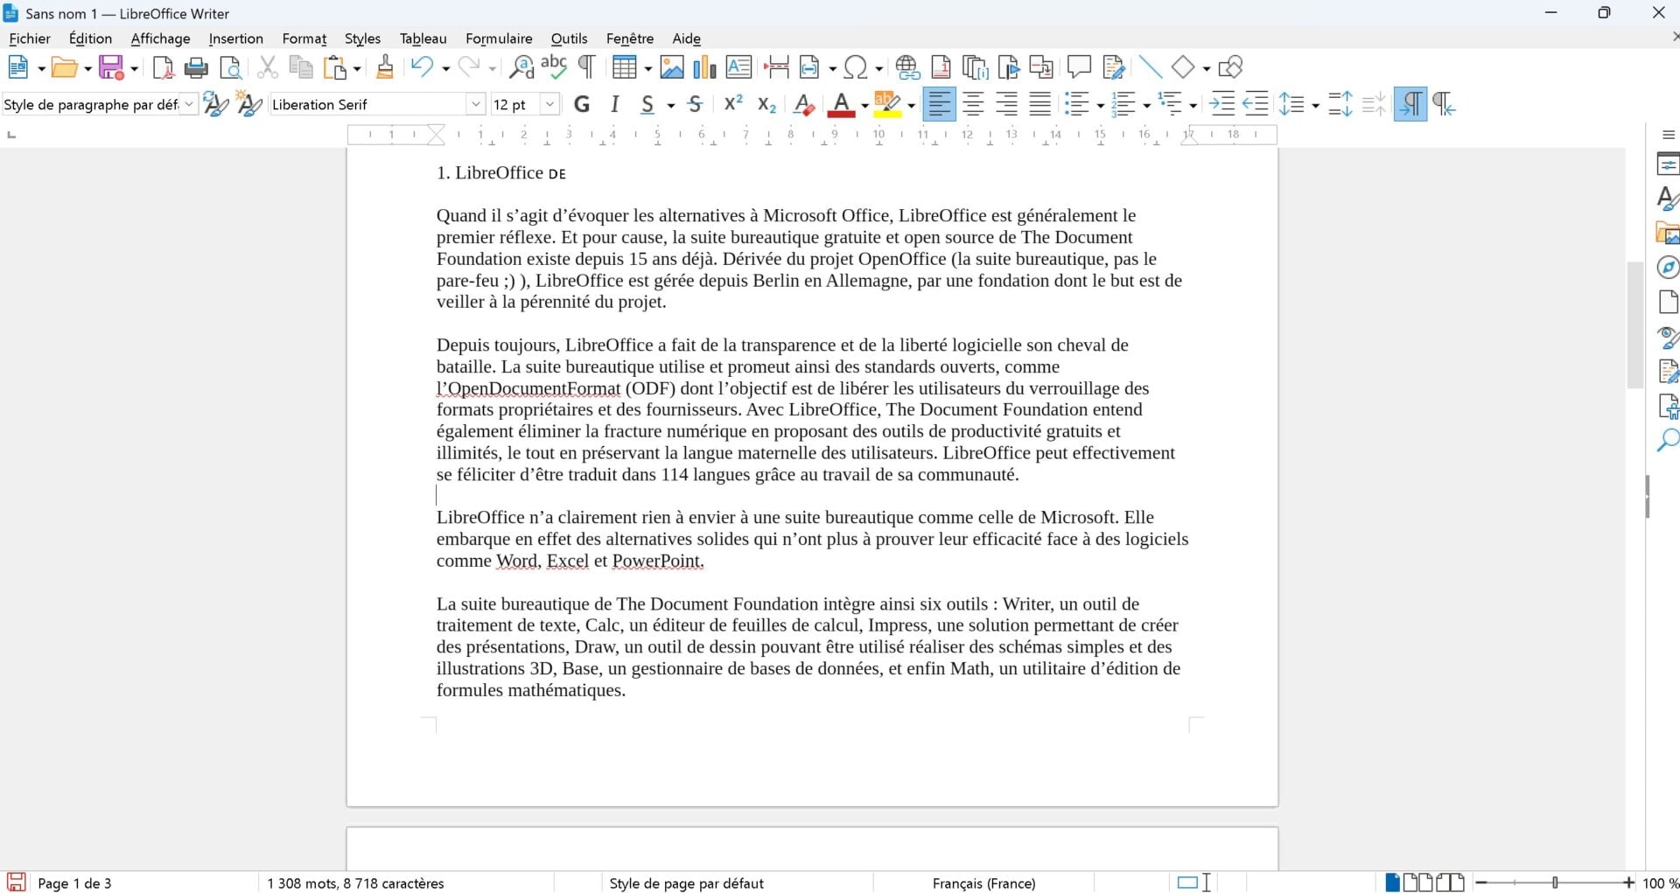Toggle italic formatting
This screenshot has width=1680, height=893.
point(615,105)
